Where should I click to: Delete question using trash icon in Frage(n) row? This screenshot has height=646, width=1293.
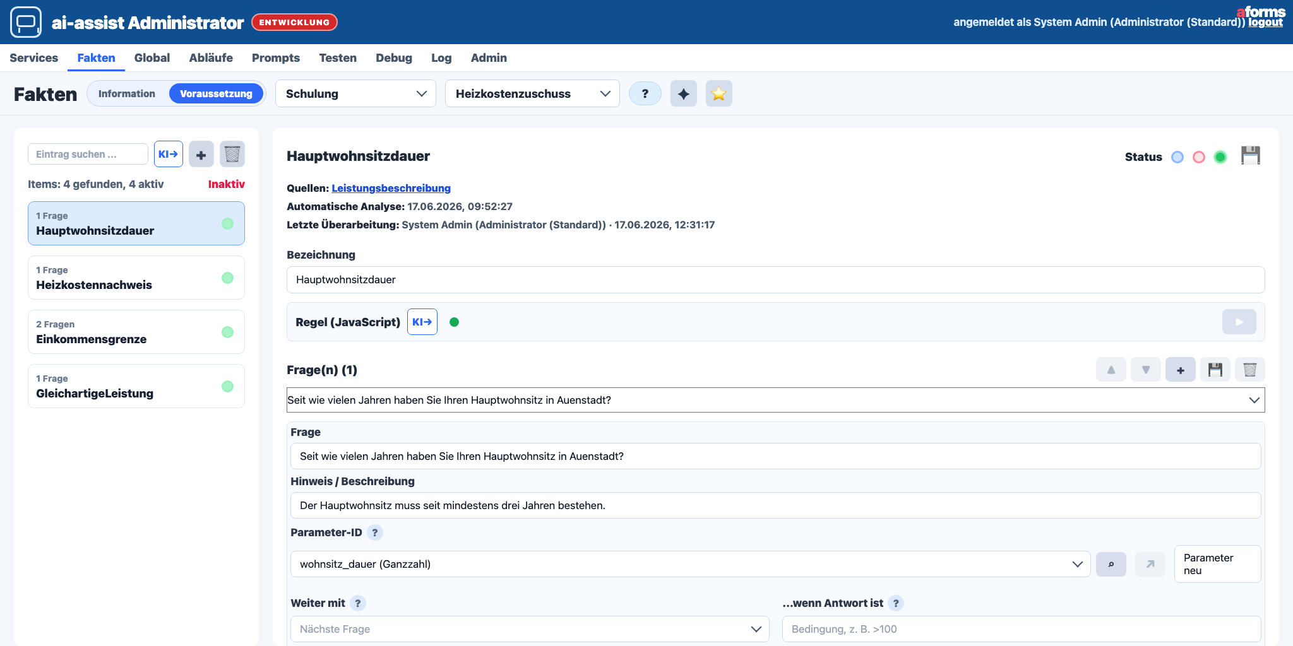point(1250,370)
